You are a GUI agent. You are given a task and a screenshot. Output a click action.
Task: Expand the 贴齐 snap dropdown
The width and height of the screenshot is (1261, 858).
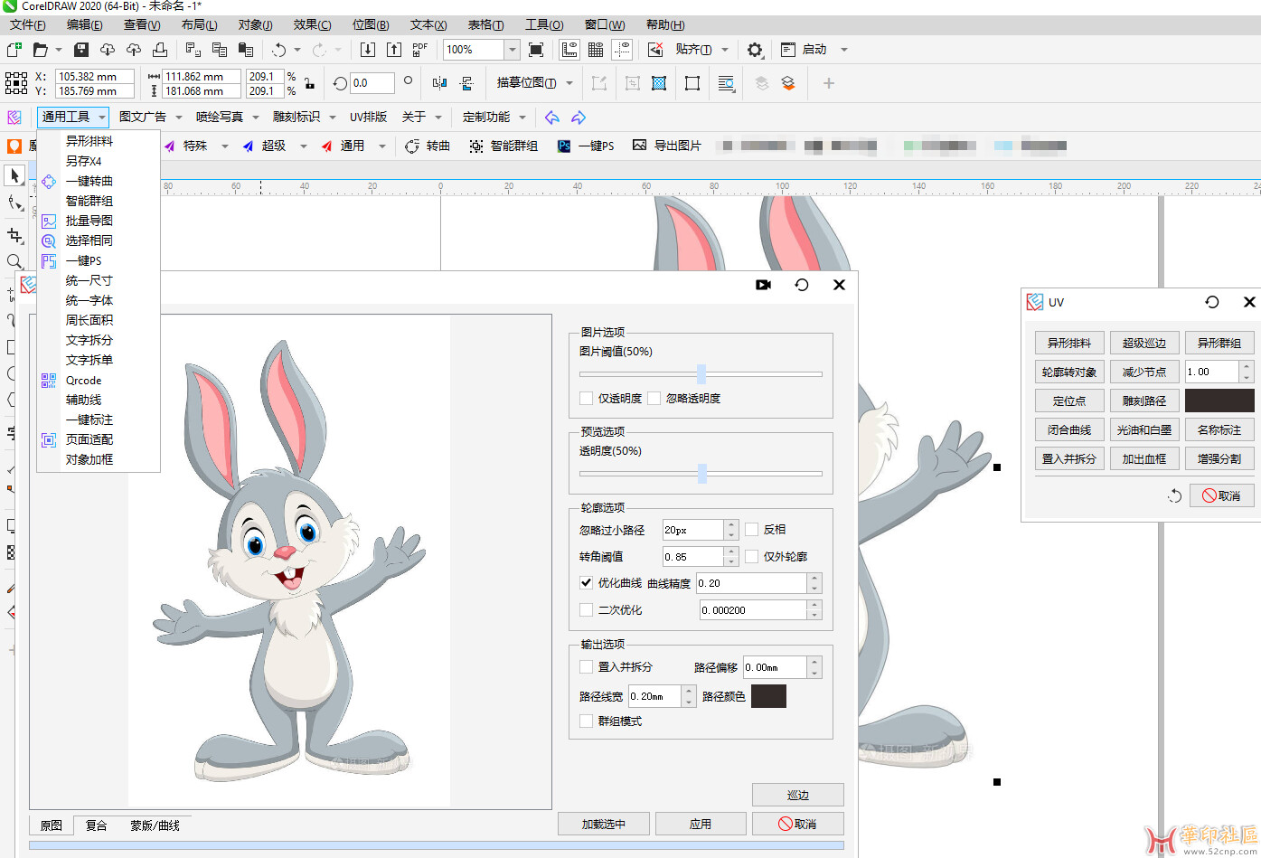(725, 50)
